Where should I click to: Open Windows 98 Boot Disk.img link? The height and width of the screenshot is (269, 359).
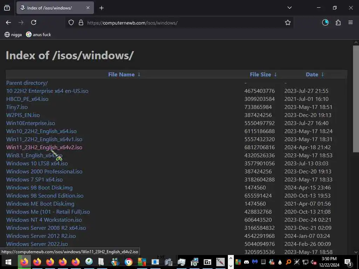39,188
